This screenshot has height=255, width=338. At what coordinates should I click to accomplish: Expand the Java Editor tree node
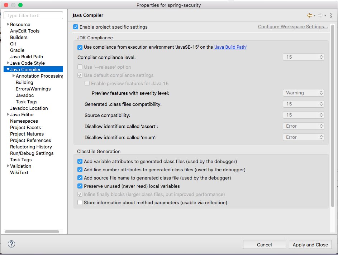tap(8, 114)
